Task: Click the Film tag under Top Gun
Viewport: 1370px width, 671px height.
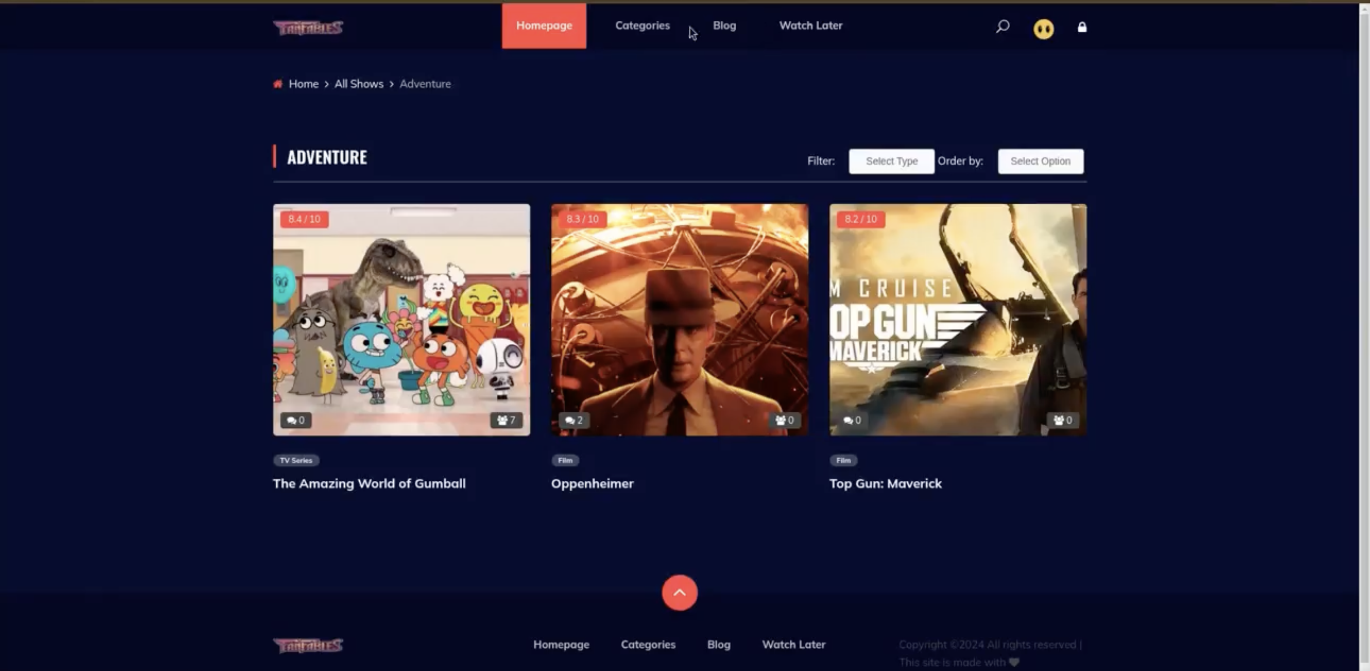Action: (x=843, y=460)
